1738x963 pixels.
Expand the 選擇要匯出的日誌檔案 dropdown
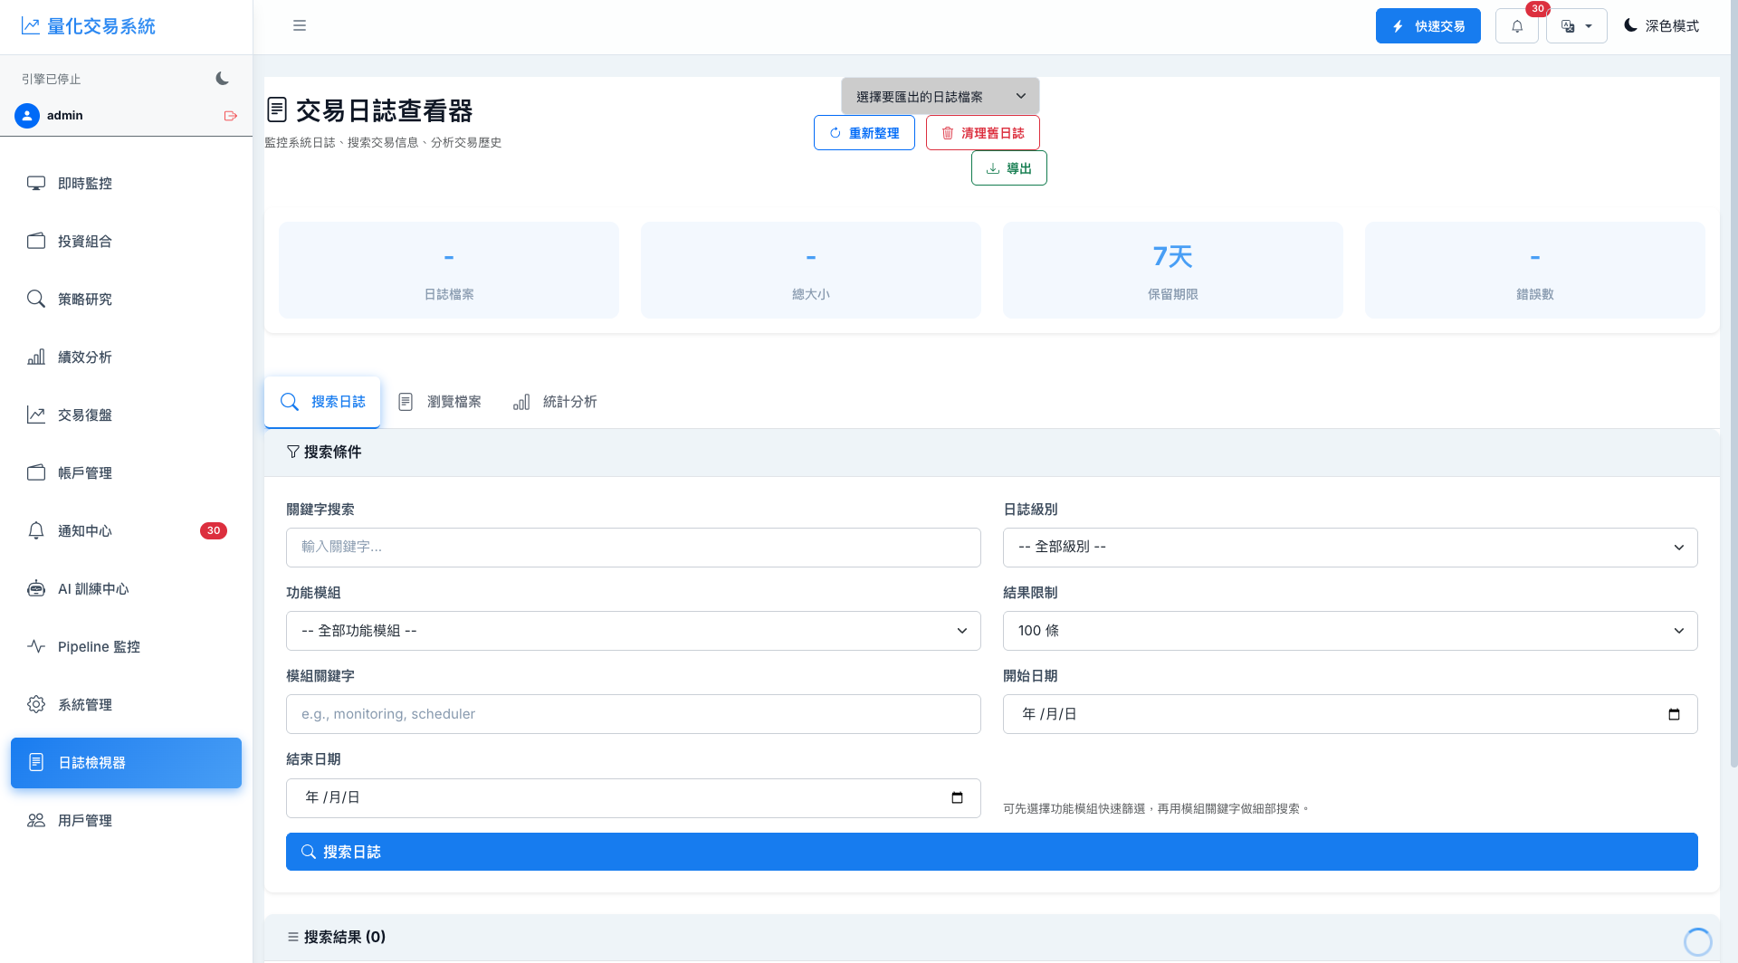click(940, 96)
